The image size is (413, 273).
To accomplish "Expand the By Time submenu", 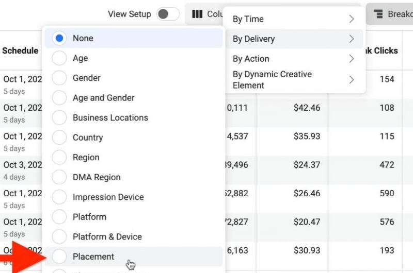I will (x=293, y=19).
